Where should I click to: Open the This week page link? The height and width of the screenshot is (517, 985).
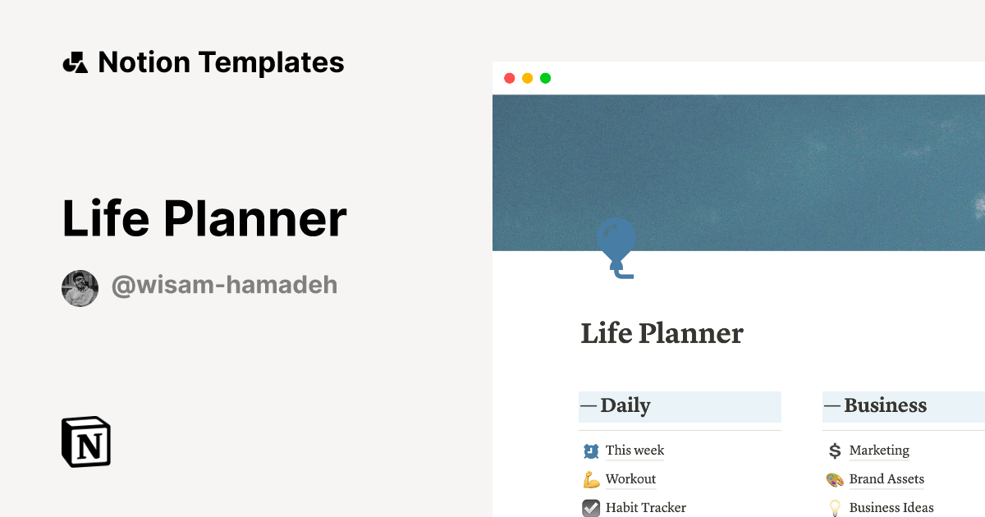pos(635,451)
